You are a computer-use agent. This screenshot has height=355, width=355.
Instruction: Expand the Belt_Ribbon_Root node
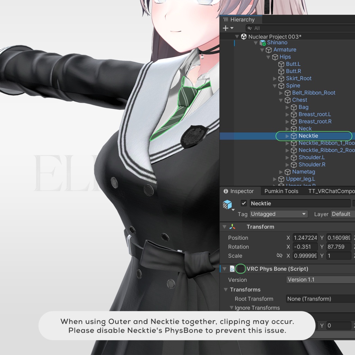click(281, 93)
